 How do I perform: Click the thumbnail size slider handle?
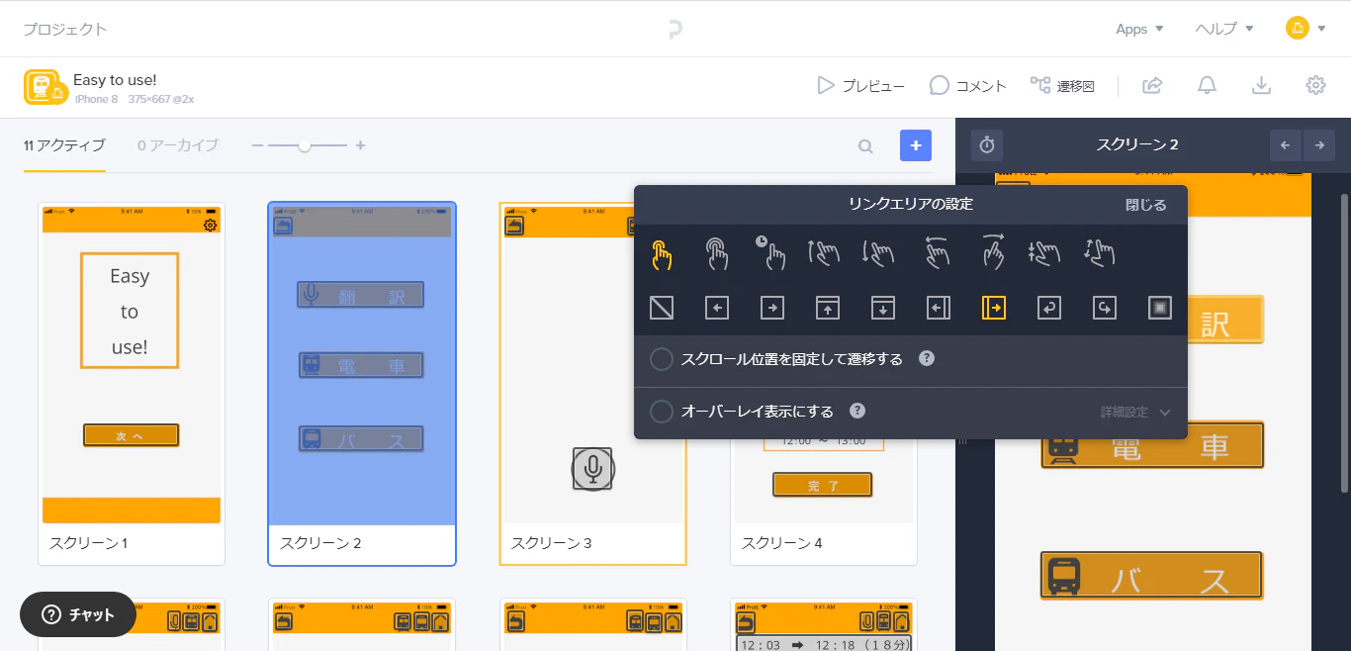(305, 145)
